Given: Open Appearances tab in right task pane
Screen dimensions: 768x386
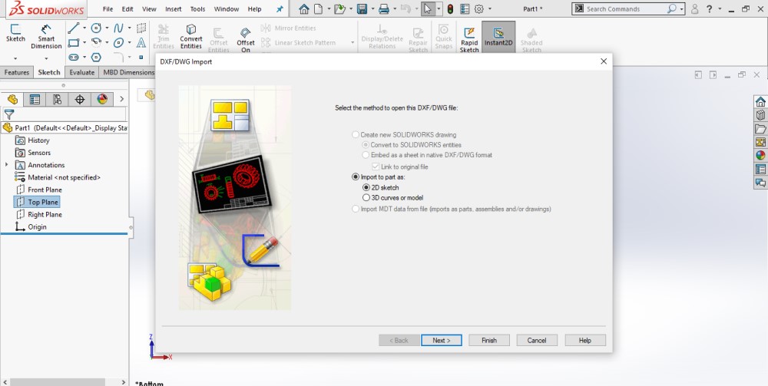Looking at the screenshot, I should [x=760, y=156].
